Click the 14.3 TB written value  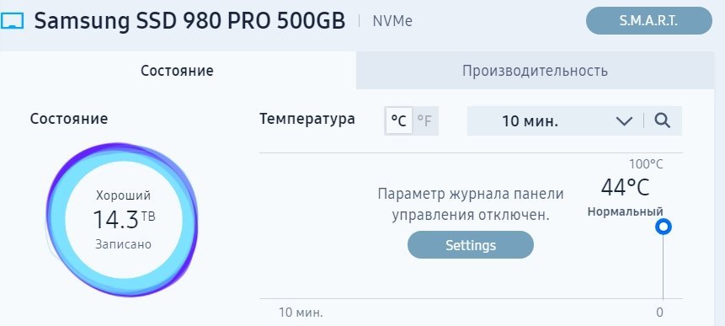click(x=124, y=219)
